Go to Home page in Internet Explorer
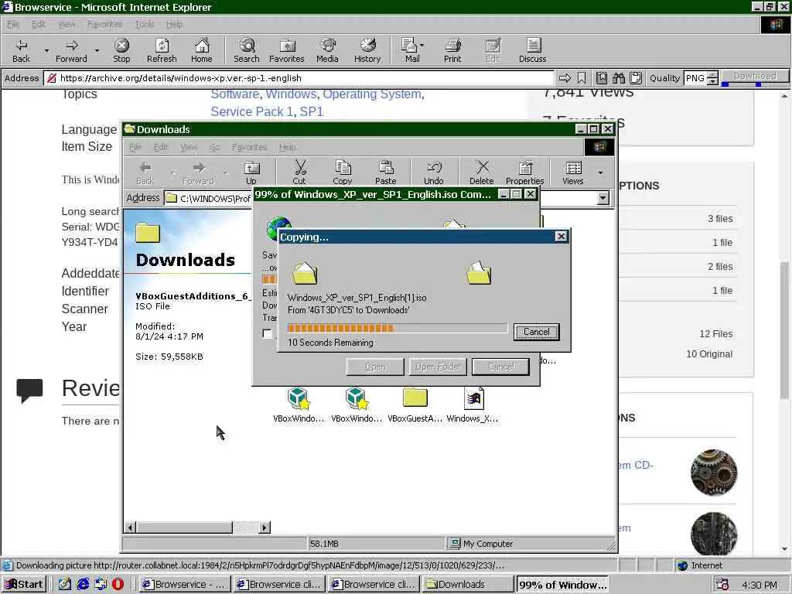792x594 pixels. [202, 50]
